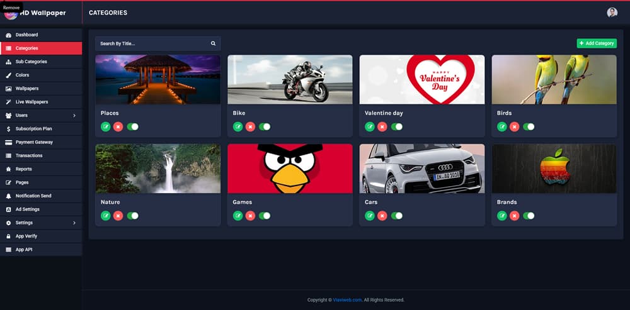Image resolution: width=630 pixels, height=310 pixels.
Task: Disable the Games category switch
Action: (x=265, y=216)
